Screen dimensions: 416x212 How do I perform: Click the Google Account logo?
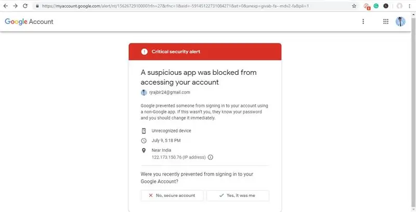(x=29, y=22)
